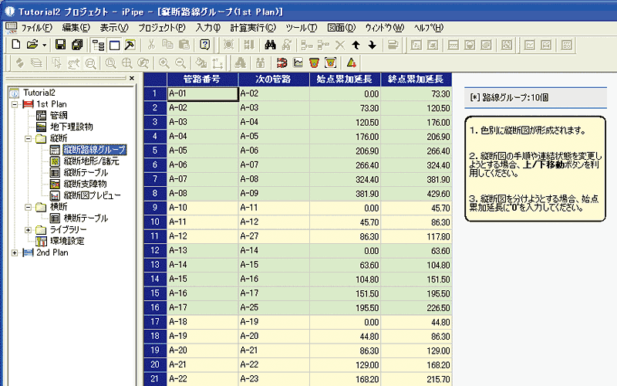Click the New document icon
This screenshot has width=617, height=386.
[x=15, y=45]
